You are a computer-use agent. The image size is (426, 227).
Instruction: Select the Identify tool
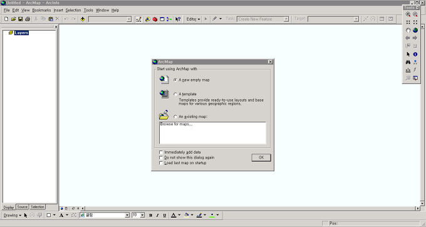415,55
